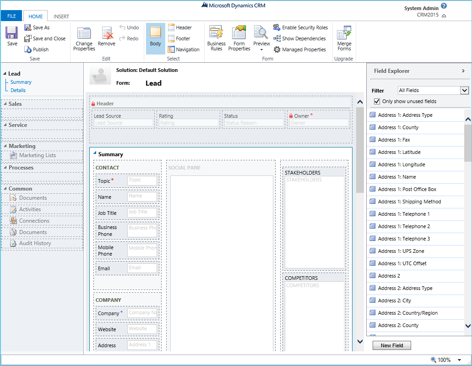Select the Topic field on the form

[127, 181]
